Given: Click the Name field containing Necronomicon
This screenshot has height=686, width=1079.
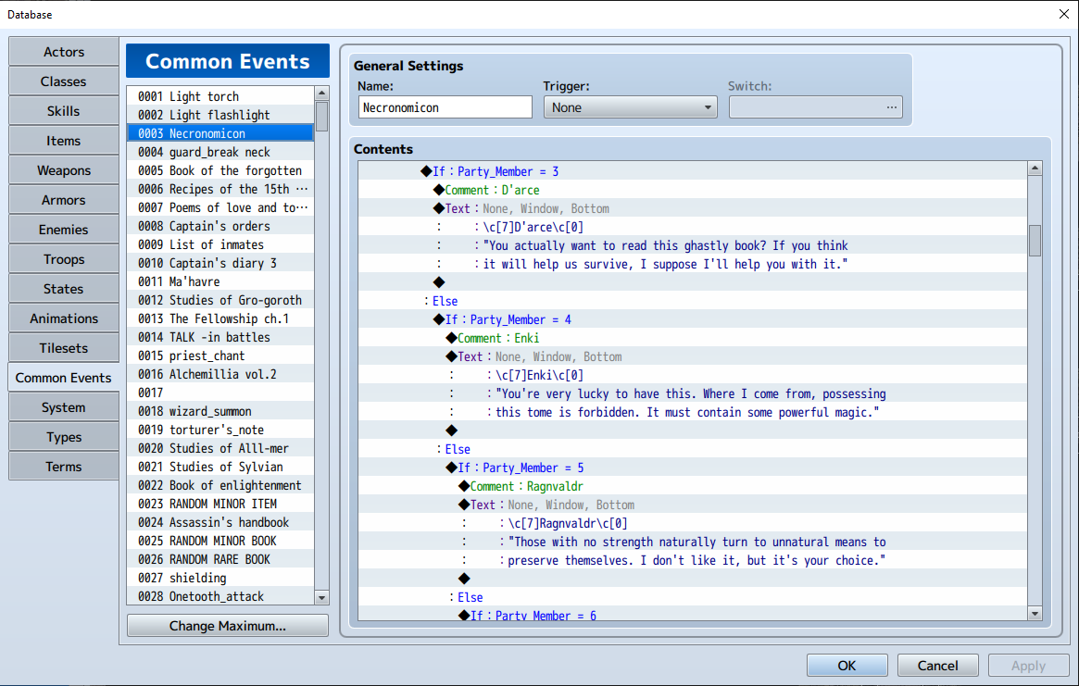Looking at the screenshot, I should click(x=445, y=107).
